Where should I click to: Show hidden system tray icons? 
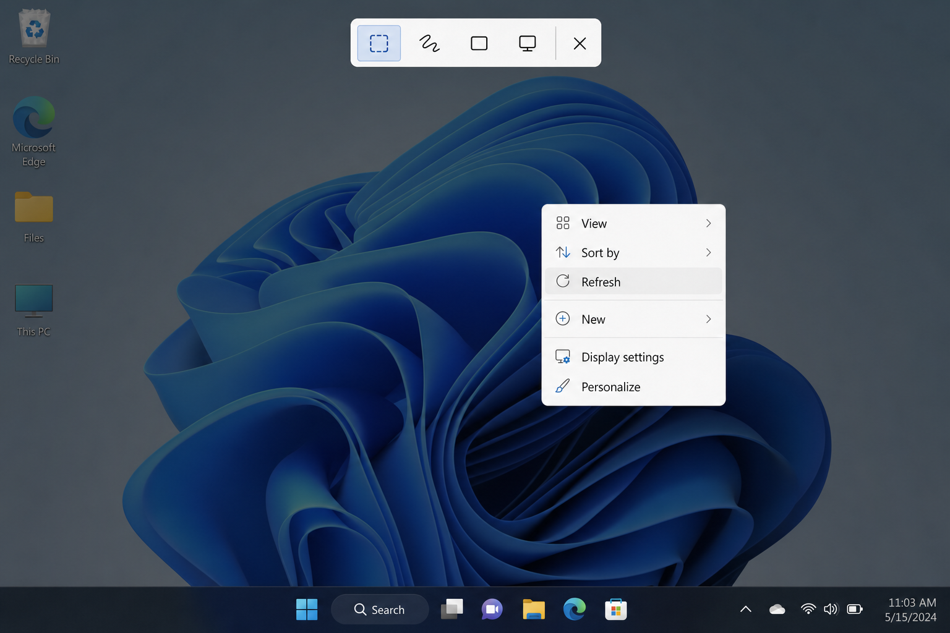[746, 610]
